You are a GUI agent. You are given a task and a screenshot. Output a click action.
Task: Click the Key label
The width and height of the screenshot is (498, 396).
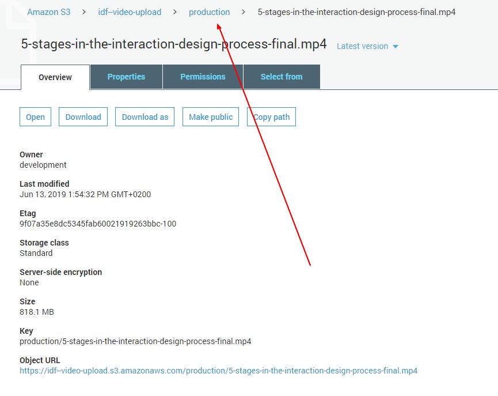[26, 331]
